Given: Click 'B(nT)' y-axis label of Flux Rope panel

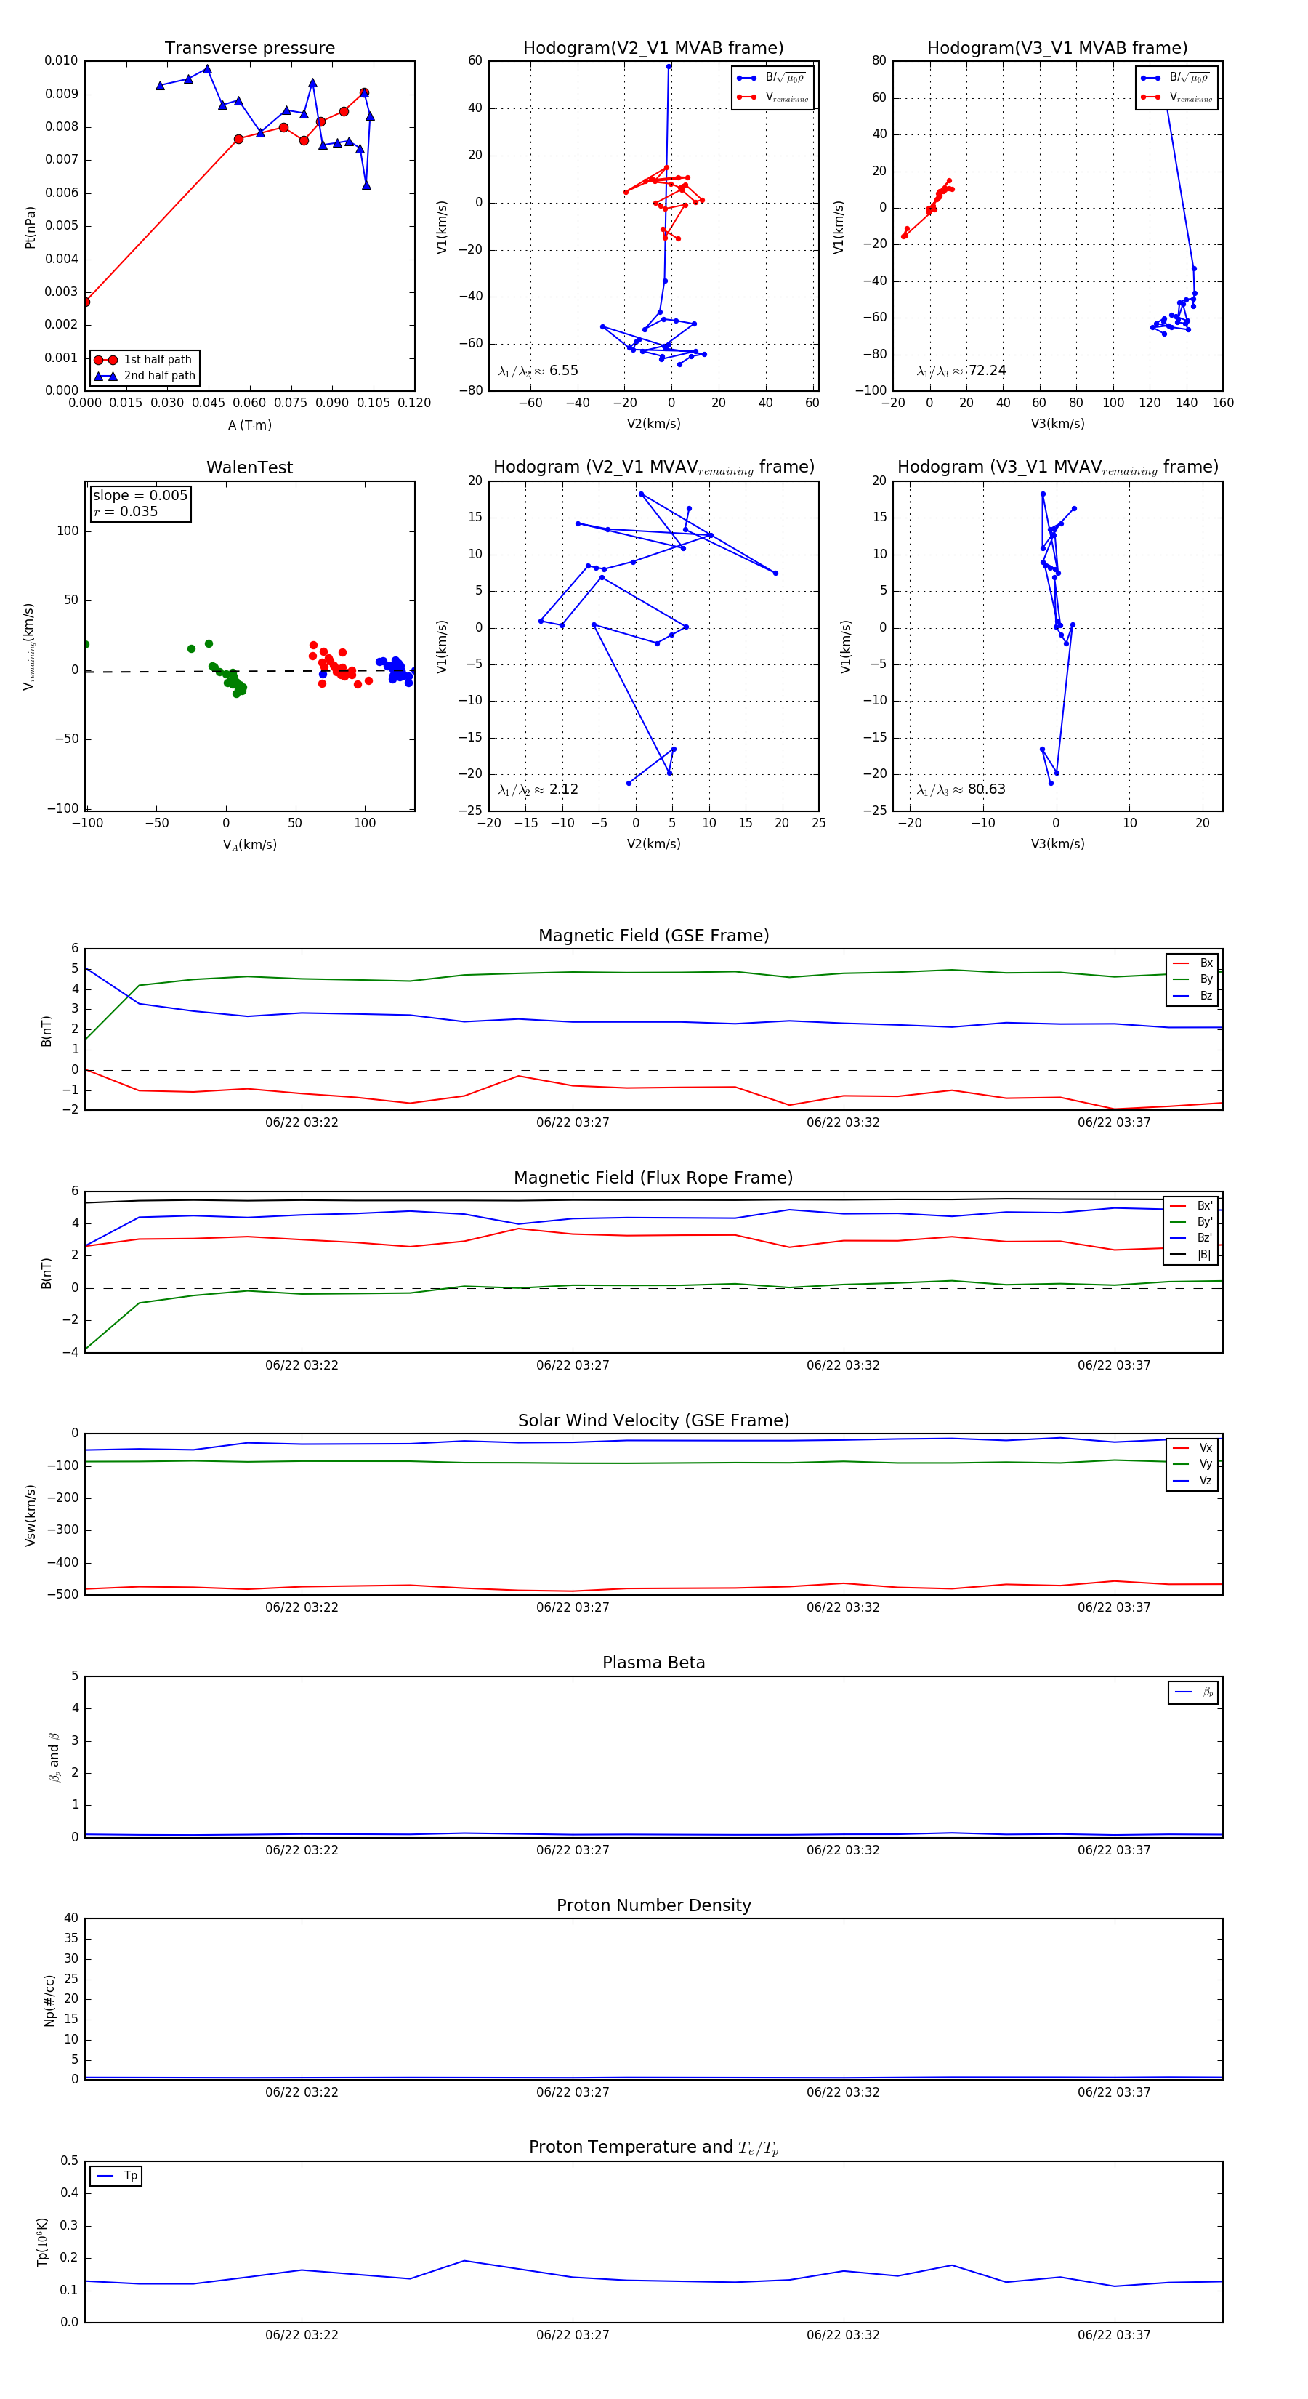Looking at the screenshot, I should point(47,1273).
